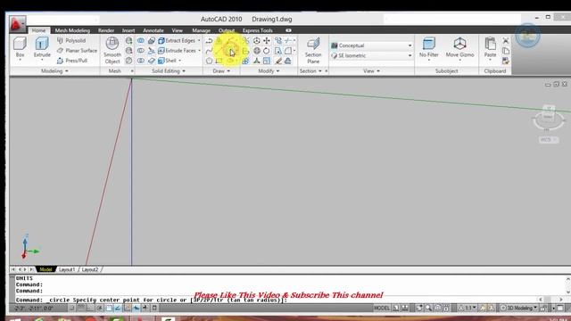The width and height of the screenshot is (571, 321).
Task: Click the Extract Edges tool
Action: tap(177, 40)
